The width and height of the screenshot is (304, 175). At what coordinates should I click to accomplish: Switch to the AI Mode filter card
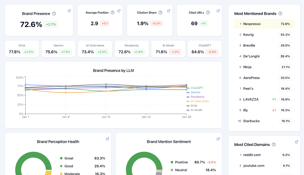coord(168,49)
